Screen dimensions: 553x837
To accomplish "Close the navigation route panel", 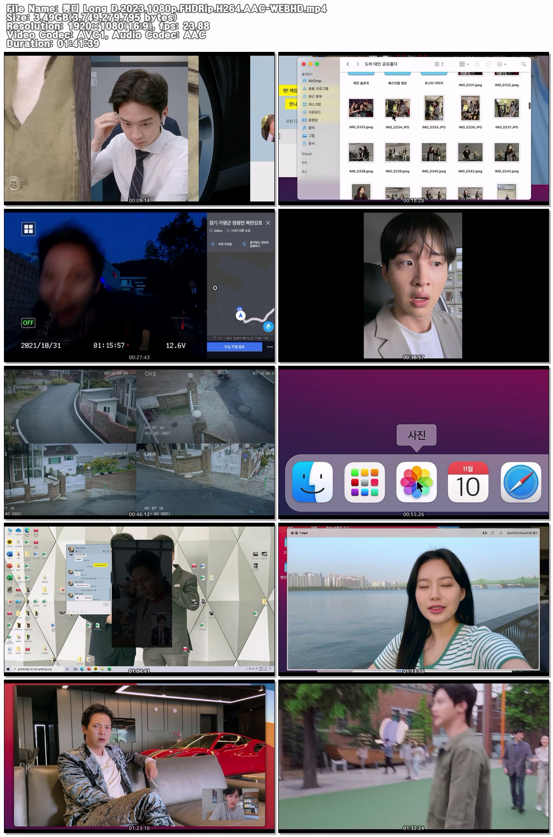I will click(x=268, y=223).
